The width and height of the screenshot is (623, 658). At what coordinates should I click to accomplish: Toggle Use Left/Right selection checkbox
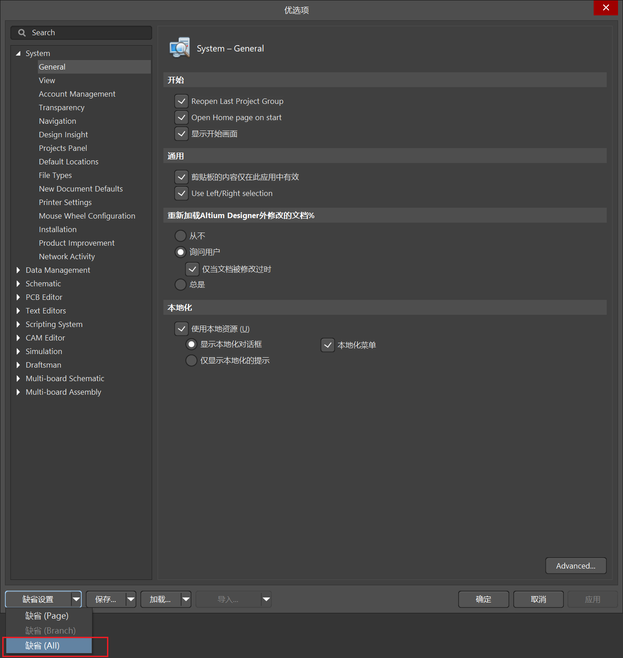click(181, 193)
